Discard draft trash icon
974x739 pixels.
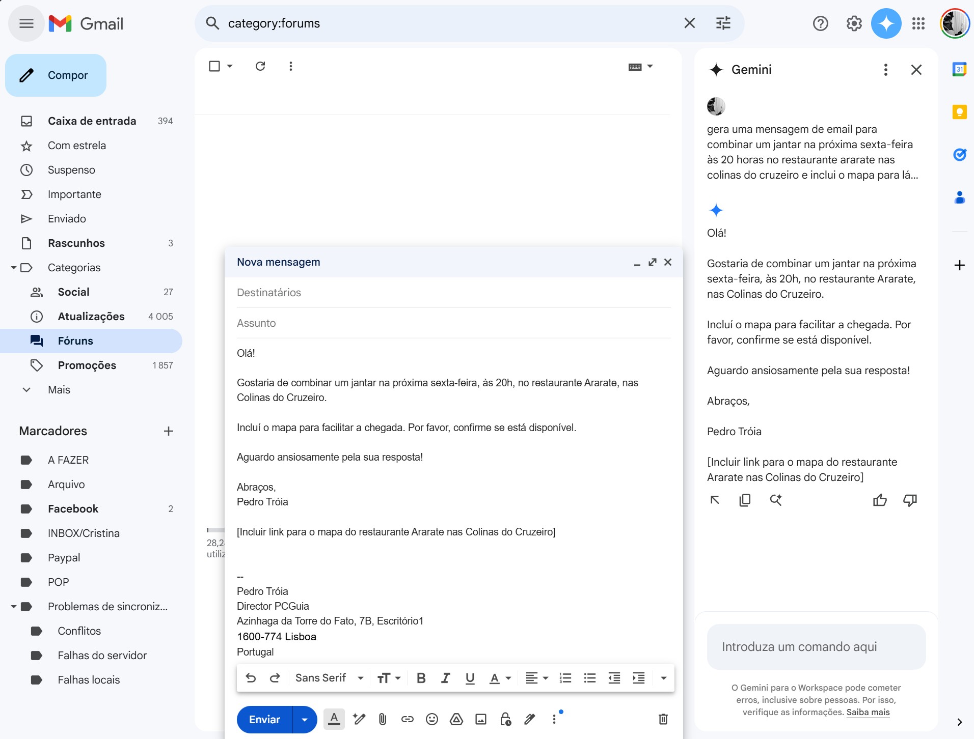pyautogui.click(x=663, y=719)
